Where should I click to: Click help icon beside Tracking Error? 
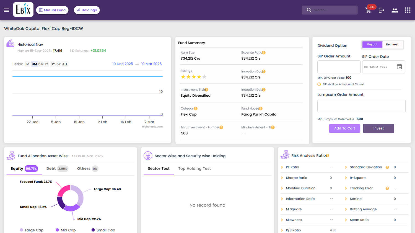(387, 188)
